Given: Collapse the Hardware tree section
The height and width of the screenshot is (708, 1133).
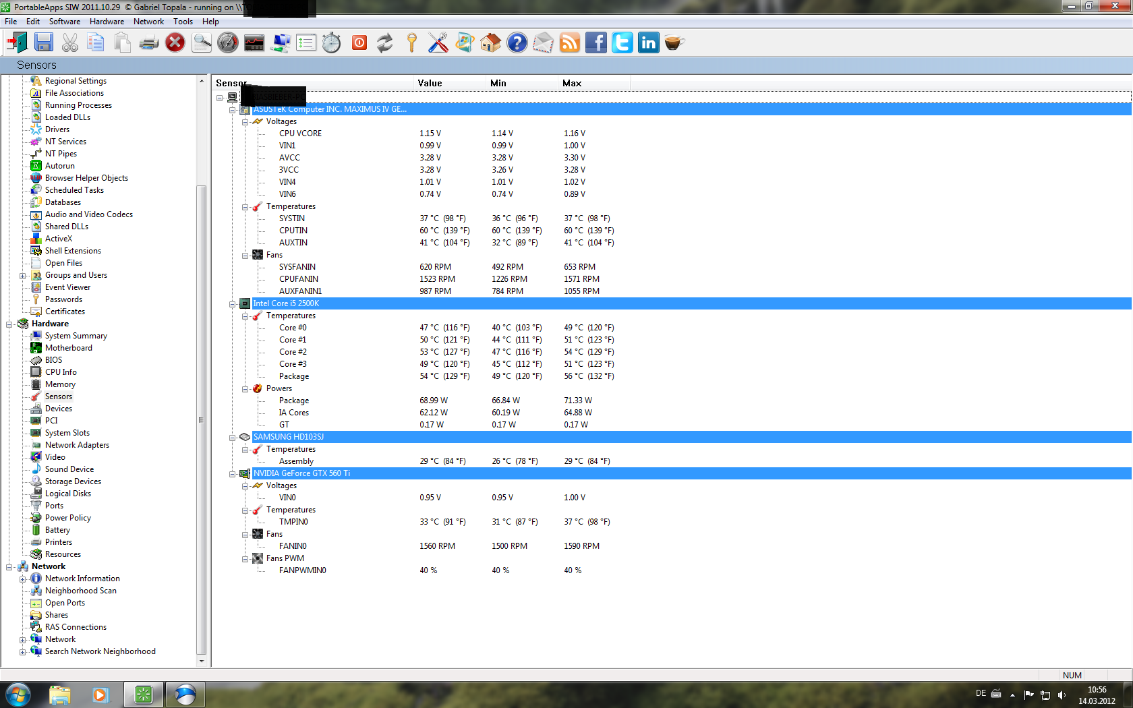Looking at the screenshot, I should (x=9, y=324).
